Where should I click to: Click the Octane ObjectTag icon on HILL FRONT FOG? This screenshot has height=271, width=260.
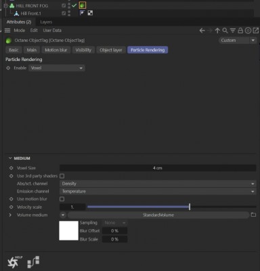tap(83, 5)
